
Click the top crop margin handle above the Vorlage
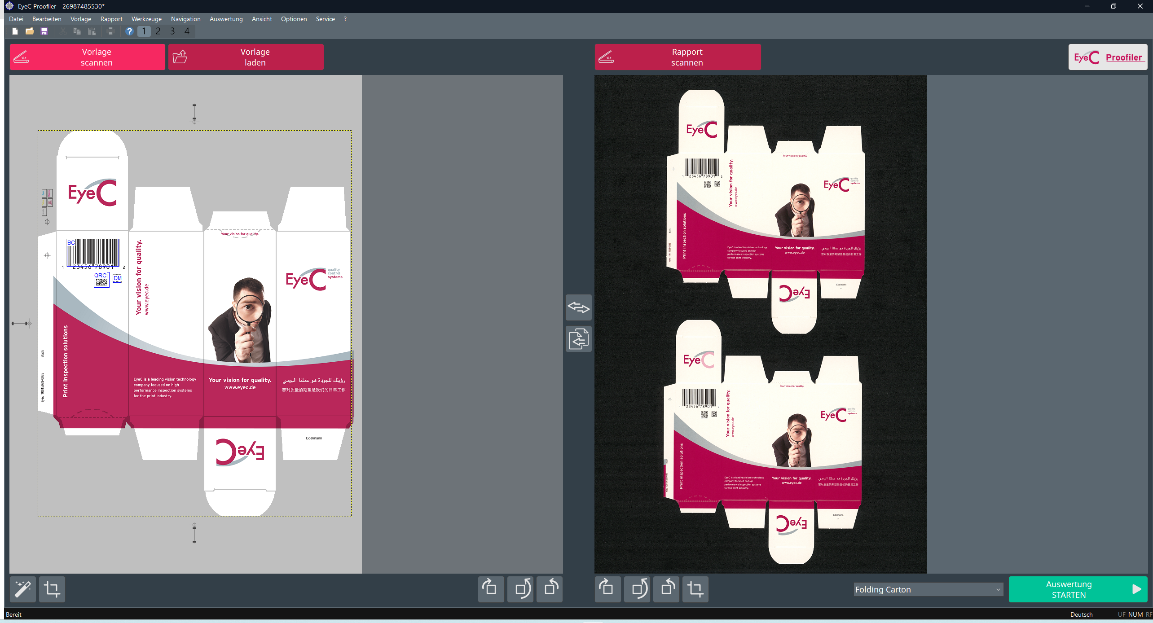click(x=194, y=113)
